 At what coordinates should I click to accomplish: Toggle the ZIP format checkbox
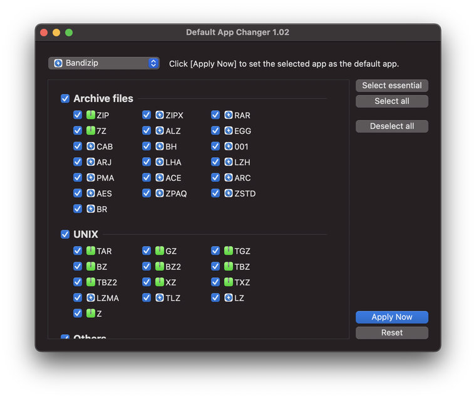click(78, 115)
